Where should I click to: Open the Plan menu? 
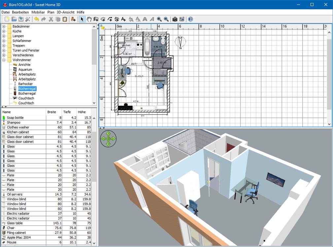51,12
